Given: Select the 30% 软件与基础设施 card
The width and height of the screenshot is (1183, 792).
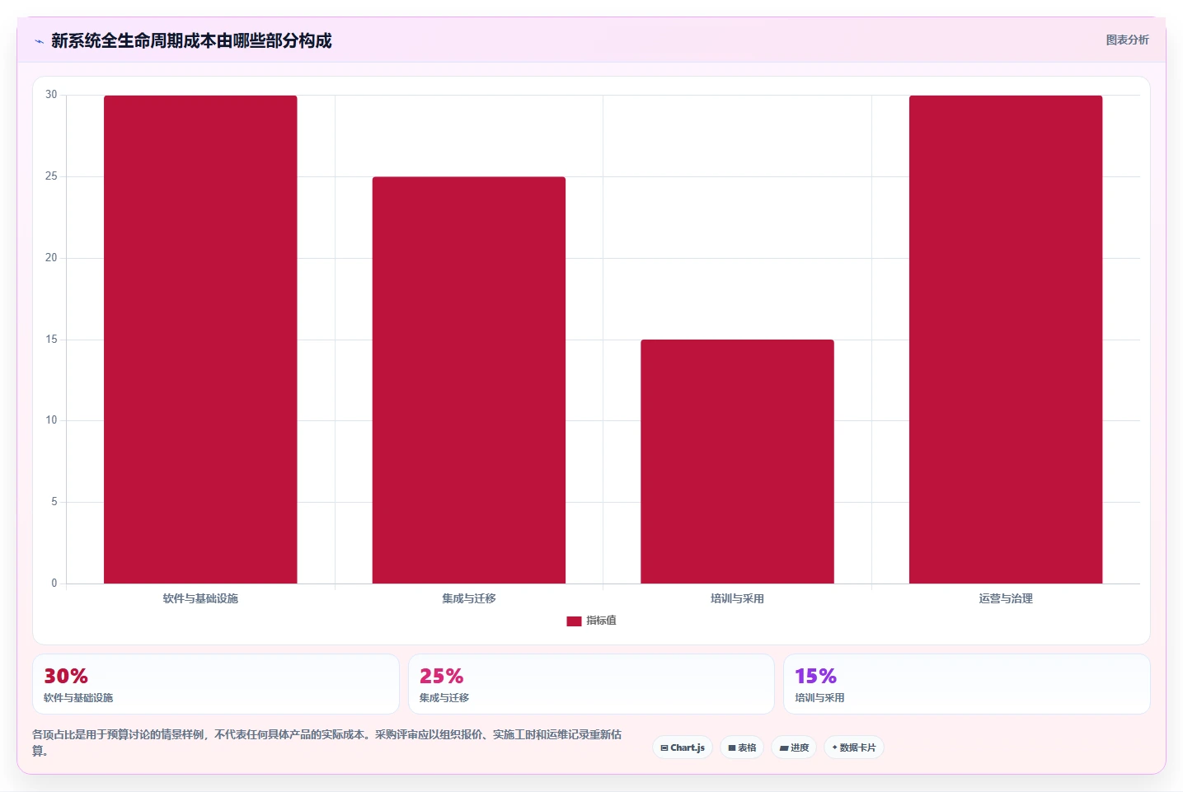Looking at the screenshot, I should 216,684.
